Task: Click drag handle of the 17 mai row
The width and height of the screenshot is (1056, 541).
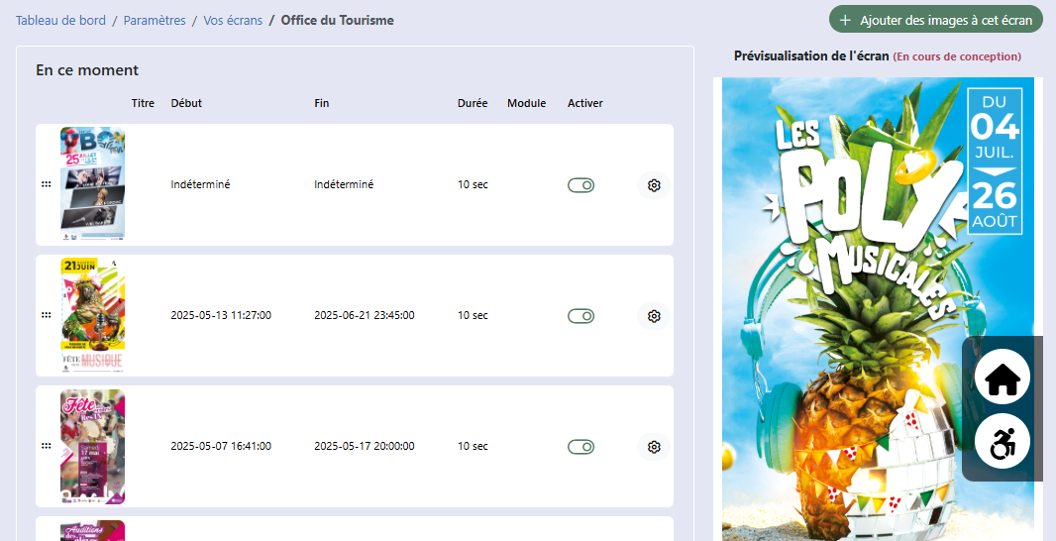Action: 46,445
